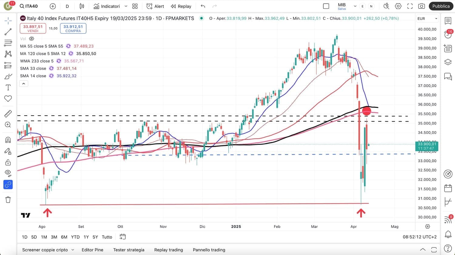Switch to Tester strategia tab
The image size is (455, 255).
point(129,250)
